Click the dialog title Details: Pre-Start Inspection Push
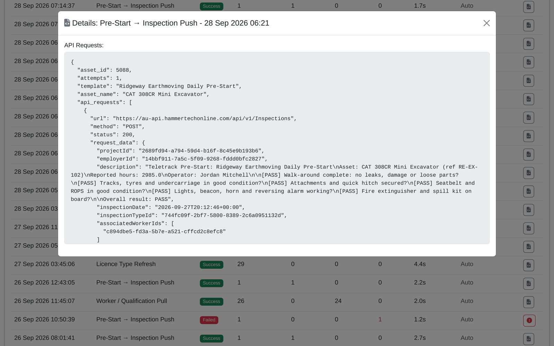Viewport: 554px width, 346px height. [x=170, y=23]
